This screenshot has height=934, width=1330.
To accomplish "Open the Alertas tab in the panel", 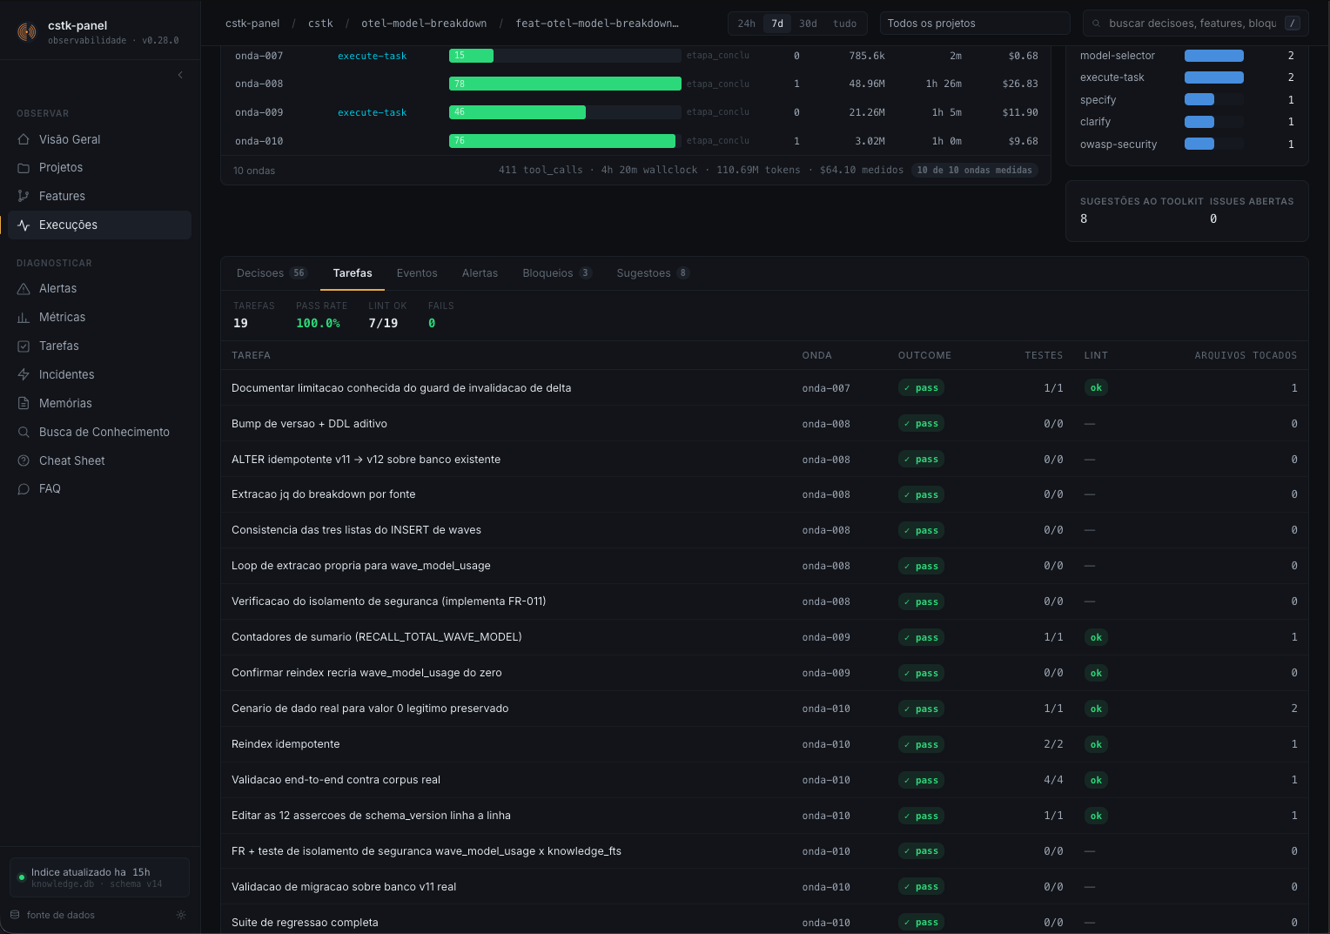I will [x=480, y=273].
